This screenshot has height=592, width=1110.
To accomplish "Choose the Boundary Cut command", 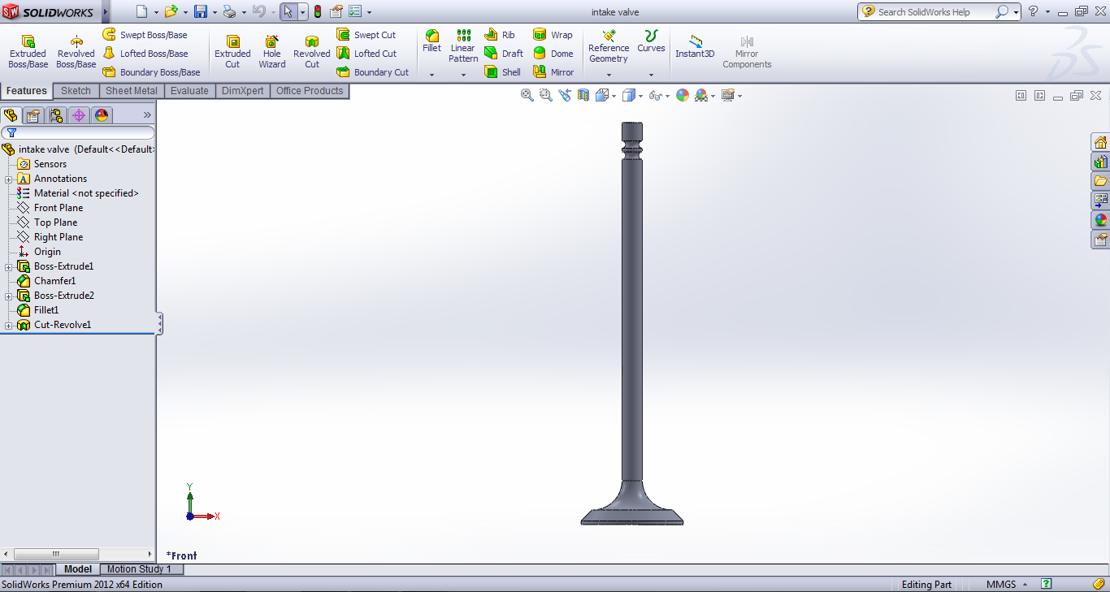I will [373, 72].
